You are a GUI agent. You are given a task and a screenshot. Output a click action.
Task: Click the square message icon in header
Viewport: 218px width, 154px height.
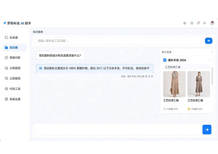point(192,23)
